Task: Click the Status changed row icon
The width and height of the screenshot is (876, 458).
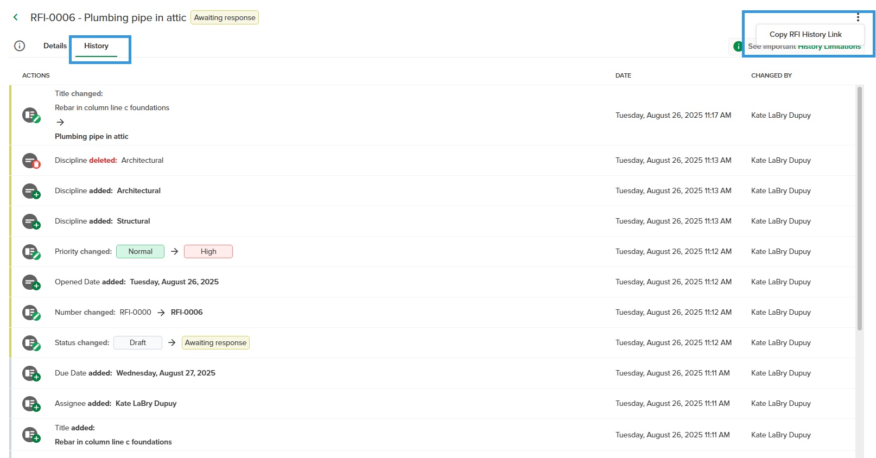Action: [31, 343]
